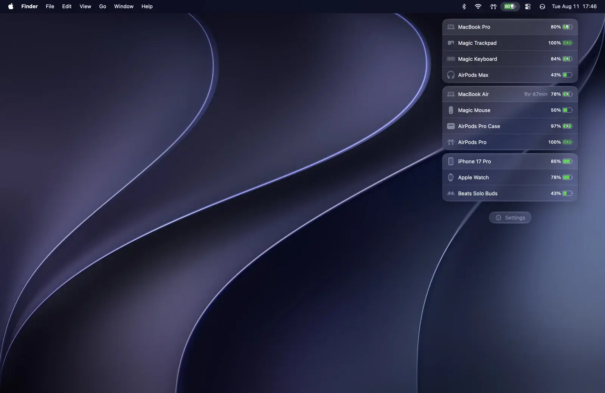Click the Apple Watch device icon
The image size is (605, 393).
click(x=451, y=177)
